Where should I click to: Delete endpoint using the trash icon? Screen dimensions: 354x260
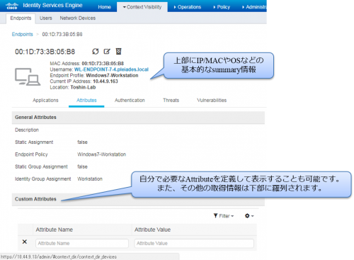[118, 51]
